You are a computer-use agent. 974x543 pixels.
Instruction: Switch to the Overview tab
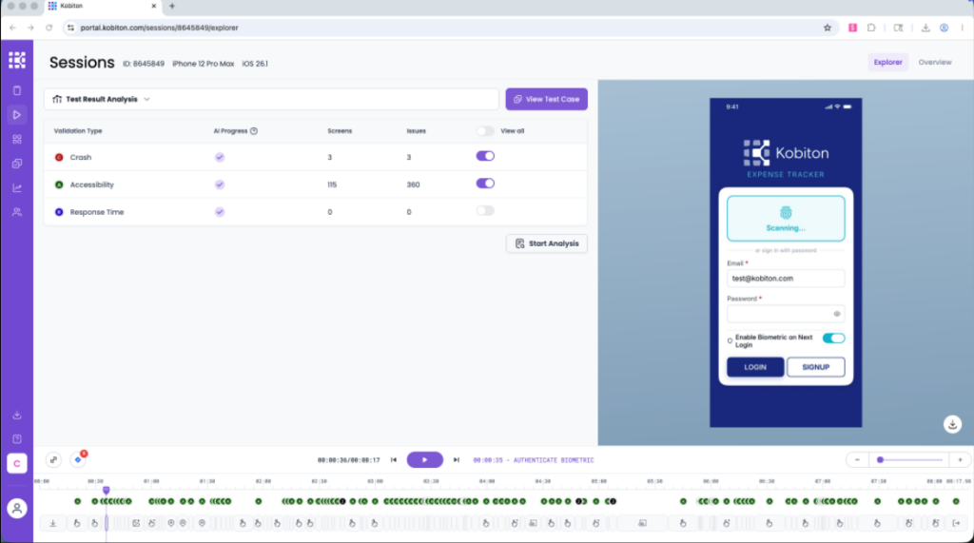click(x=935, y=62)
